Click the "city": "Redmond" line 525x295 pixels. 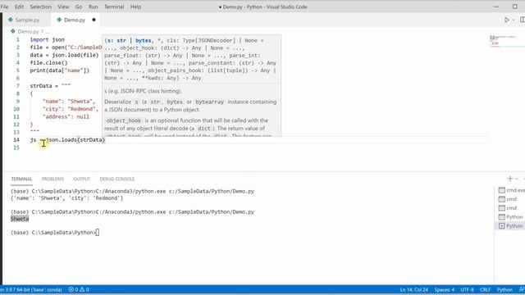[71, 109]
